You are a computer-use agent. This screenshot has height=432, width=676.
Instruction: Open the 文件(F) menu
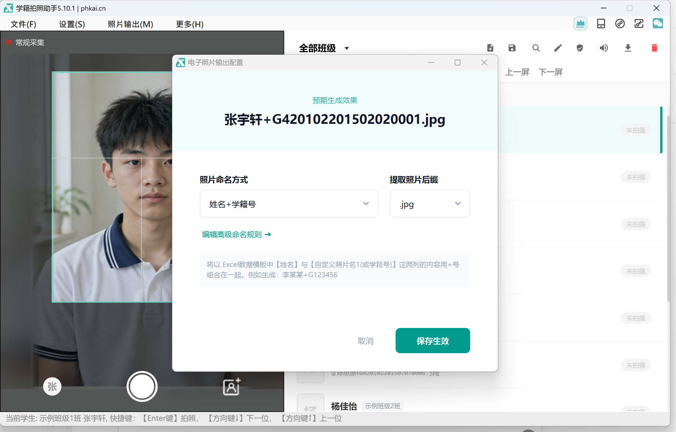(x=23, y=24)
